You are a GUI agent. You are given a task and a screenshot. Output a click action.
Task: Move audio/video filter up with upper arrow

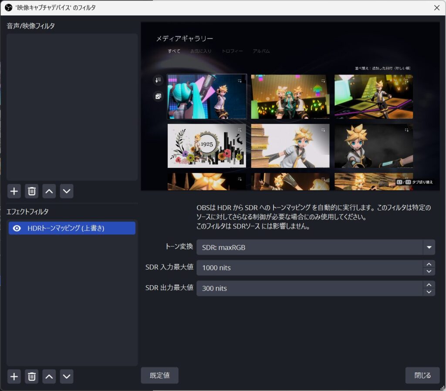pos(49,191)
